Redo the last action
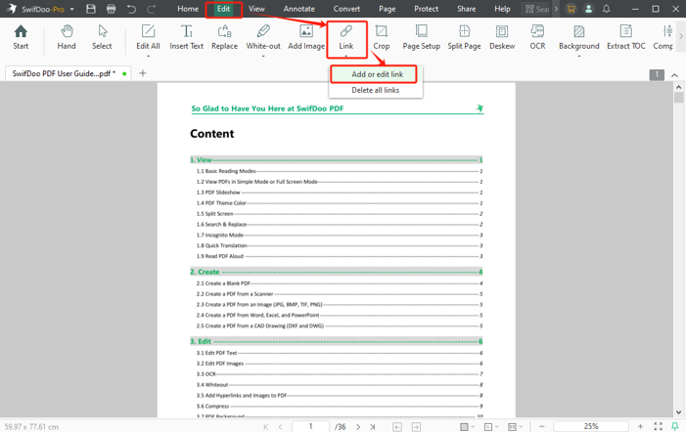The image size is (686, 432). click(152, 9)
